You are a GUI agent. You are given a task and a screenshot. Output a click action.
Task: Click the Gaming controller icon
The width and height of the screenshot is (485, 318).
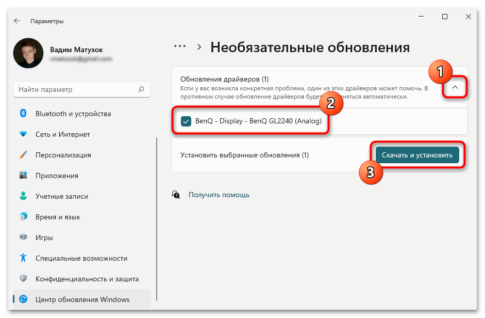pyautogui.click(x=23, y=237)
